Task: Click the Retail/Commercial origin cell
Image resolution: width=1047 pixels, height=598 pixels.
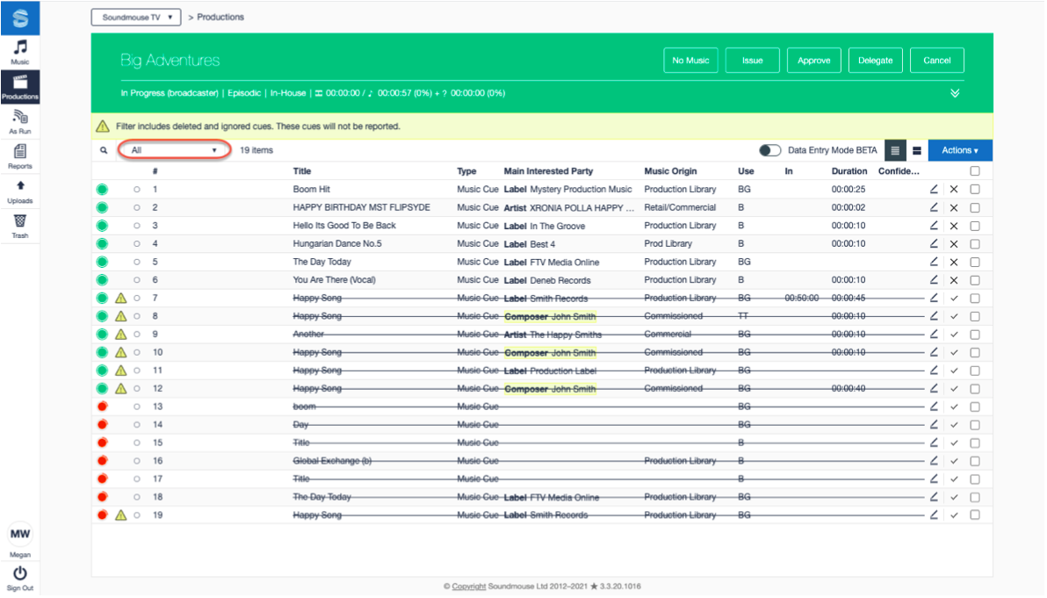Action: (x=680, y=207)
